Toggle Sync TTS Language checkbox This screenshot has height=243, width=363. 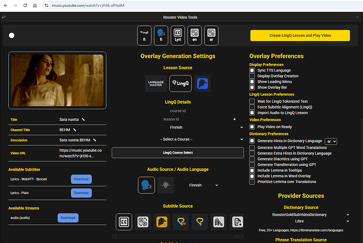252,70
